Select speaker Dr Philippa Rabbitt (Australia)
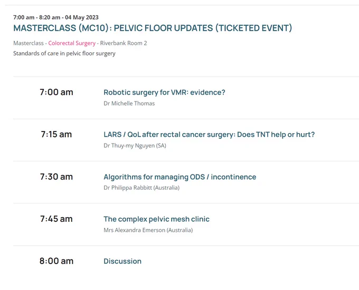The image size is (359, 290). coord(141,188)
